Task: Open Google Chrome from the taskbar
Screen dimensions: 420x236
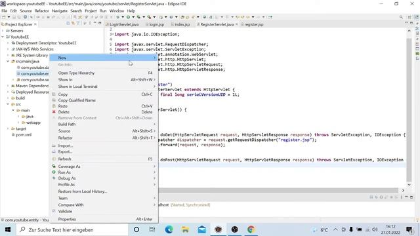Action: [x=251, y=229]
